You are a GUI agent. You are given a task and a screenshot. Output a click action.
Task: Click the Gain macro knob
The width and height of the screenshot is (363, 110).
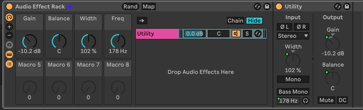(x=29, y=41)
